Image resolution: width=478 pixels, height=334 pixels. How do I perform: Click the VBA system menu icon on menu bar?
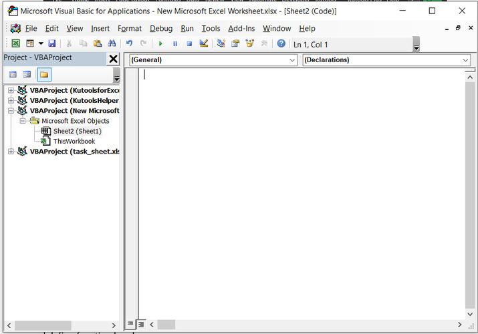click(15, 29)
